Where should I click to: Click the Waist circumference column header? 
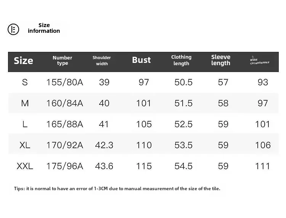[x=260, y=61]
